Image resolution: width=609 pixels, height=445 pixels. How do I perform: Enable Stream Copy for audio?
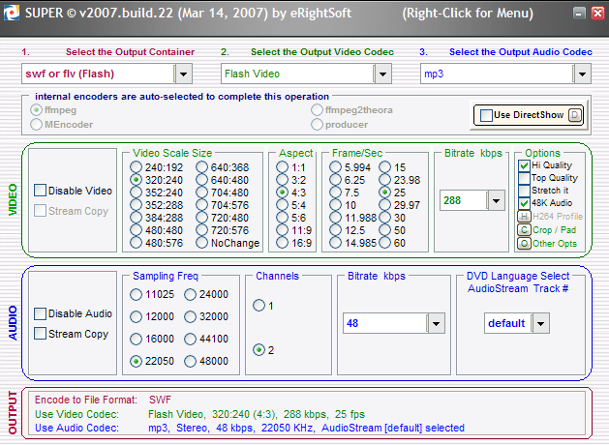[40, 334]
